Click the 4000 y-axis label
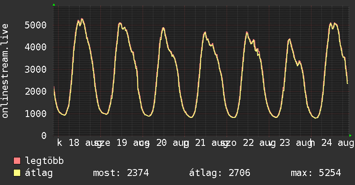This screenshot has height=185, width=355. click(x=36, y=47)
